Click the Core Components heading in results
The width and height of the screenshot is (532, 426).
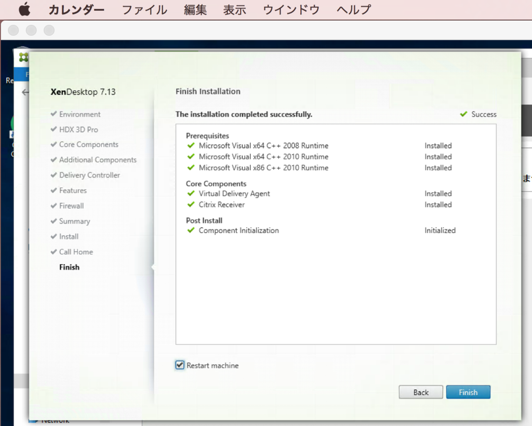(216, 184)
